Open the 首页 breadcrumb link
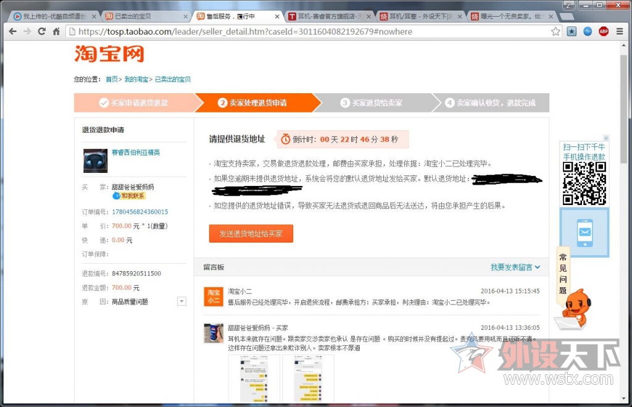 pos(112,79)
